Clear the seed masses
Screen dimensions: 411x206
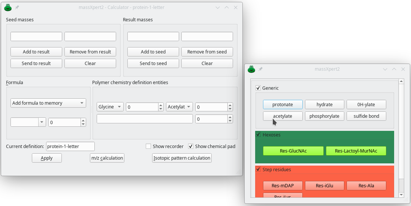(90, 63)
